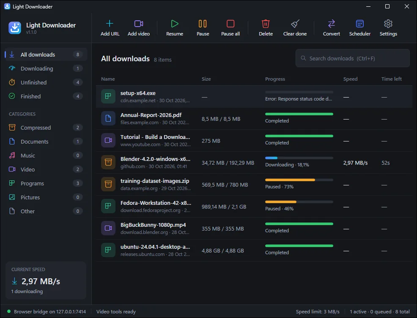Open the Compressed category
Image resolution: width=417 pixels, height=318 pixels.
(46, 128)
